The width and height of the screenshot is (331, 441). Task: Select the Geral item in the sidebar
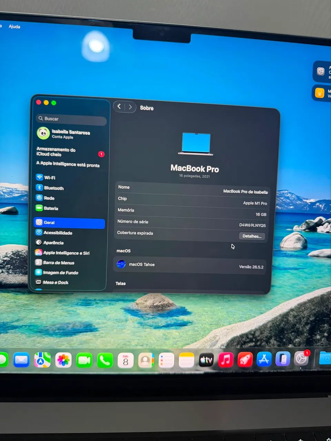(69, 223)
